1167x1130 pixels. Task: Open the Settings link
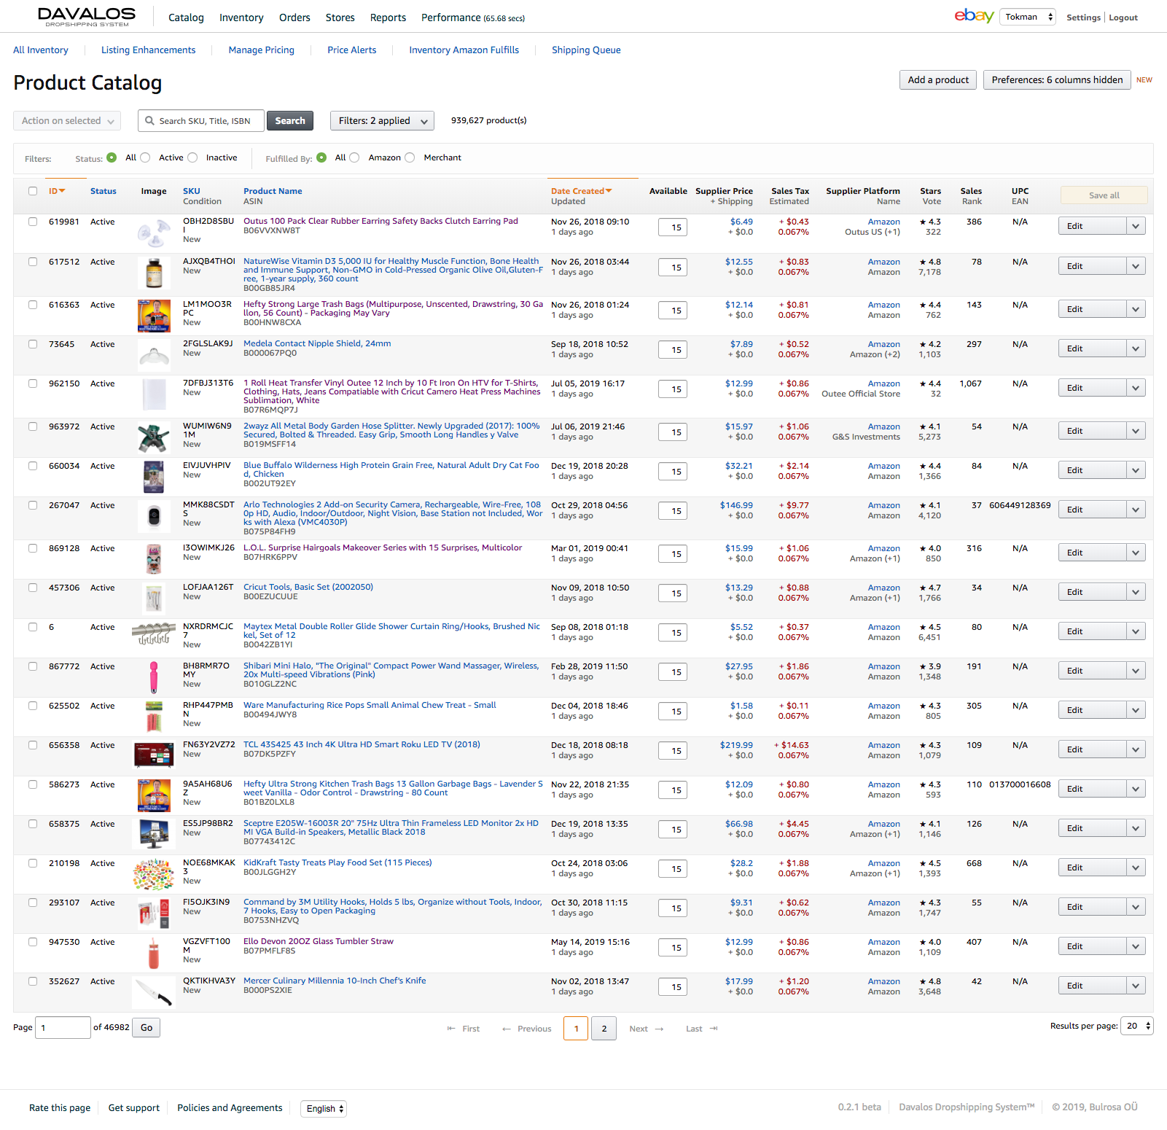click(x=1083, y=17)
